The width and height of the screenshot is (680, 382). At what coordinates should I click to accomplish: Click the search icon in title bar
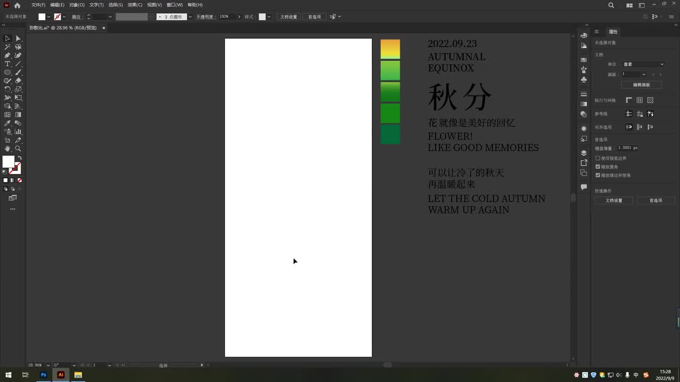pyautogui.click(x=611, y=5)
